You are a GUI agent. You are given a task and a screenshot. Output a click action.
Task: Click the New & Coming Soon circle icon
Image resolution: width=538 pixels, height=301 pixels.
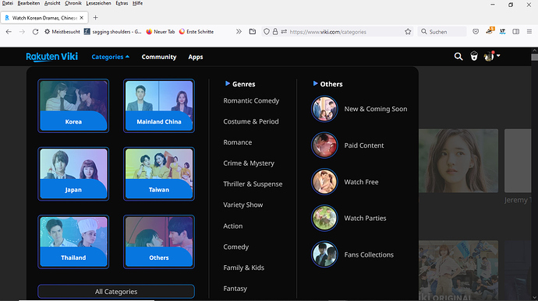tap(324, 109)
